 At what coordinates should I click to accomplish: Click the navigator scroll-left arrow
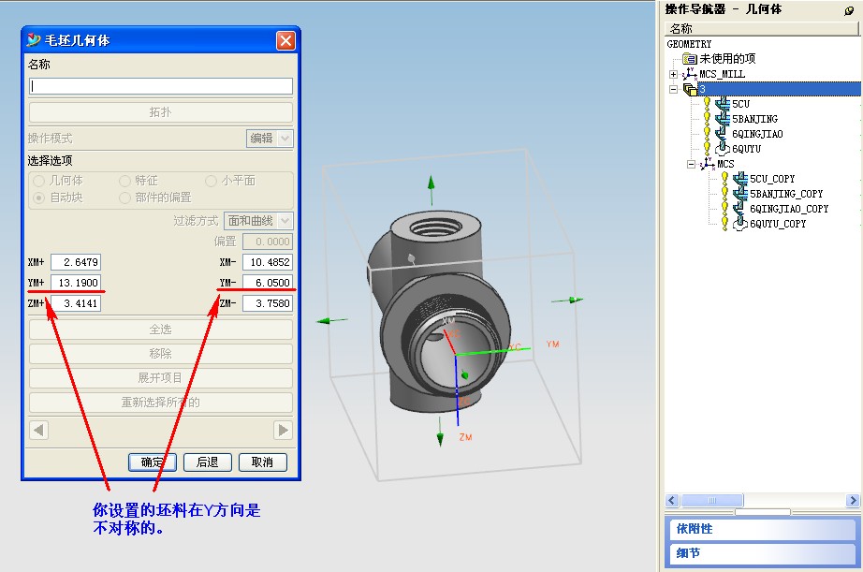point(672,500)
